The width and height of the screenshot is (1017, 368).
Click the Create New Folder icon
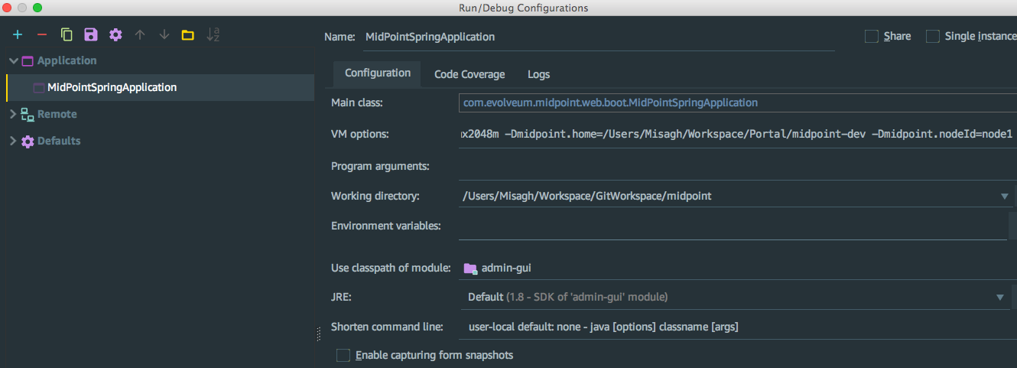point(187,34)
